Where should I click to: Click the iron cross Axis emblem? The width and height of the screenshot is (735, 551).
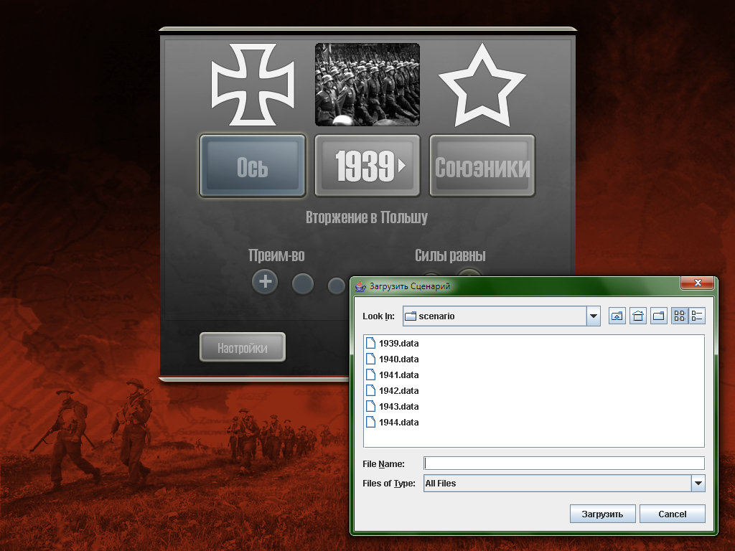[252, 85]
